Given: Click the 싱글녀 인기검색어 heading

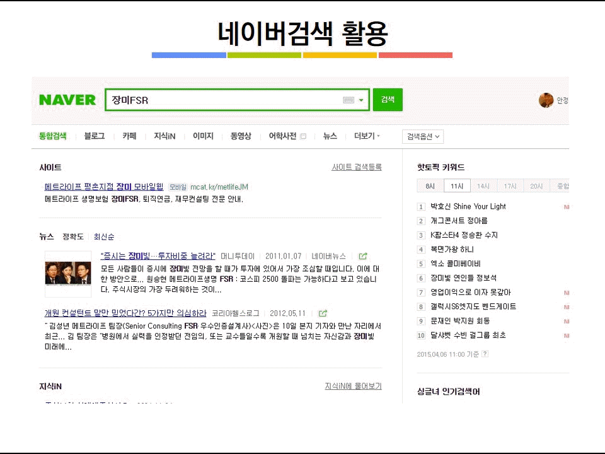Looking at the screenshot, I should click(x=448, y=392).
